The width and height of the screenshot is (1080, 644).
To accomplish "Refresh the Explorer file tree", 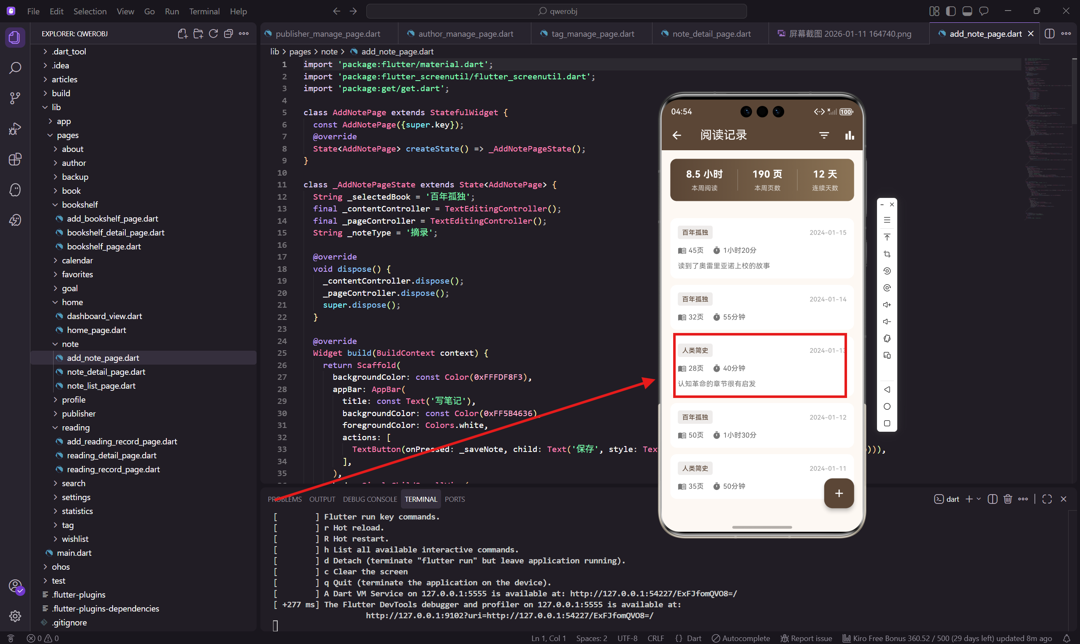I will (x=213, y=34).
